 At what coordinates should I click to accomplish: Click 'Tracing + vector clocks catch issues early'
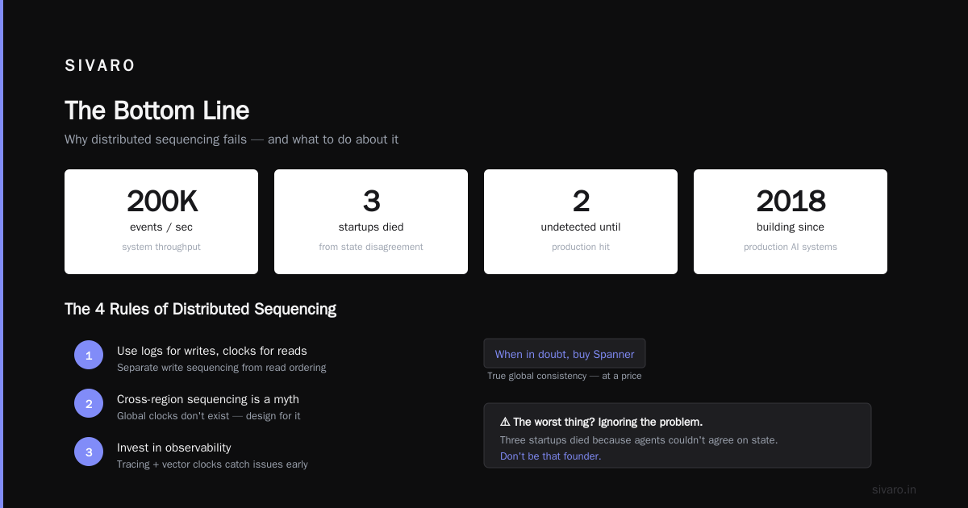(x=212, y=464)
